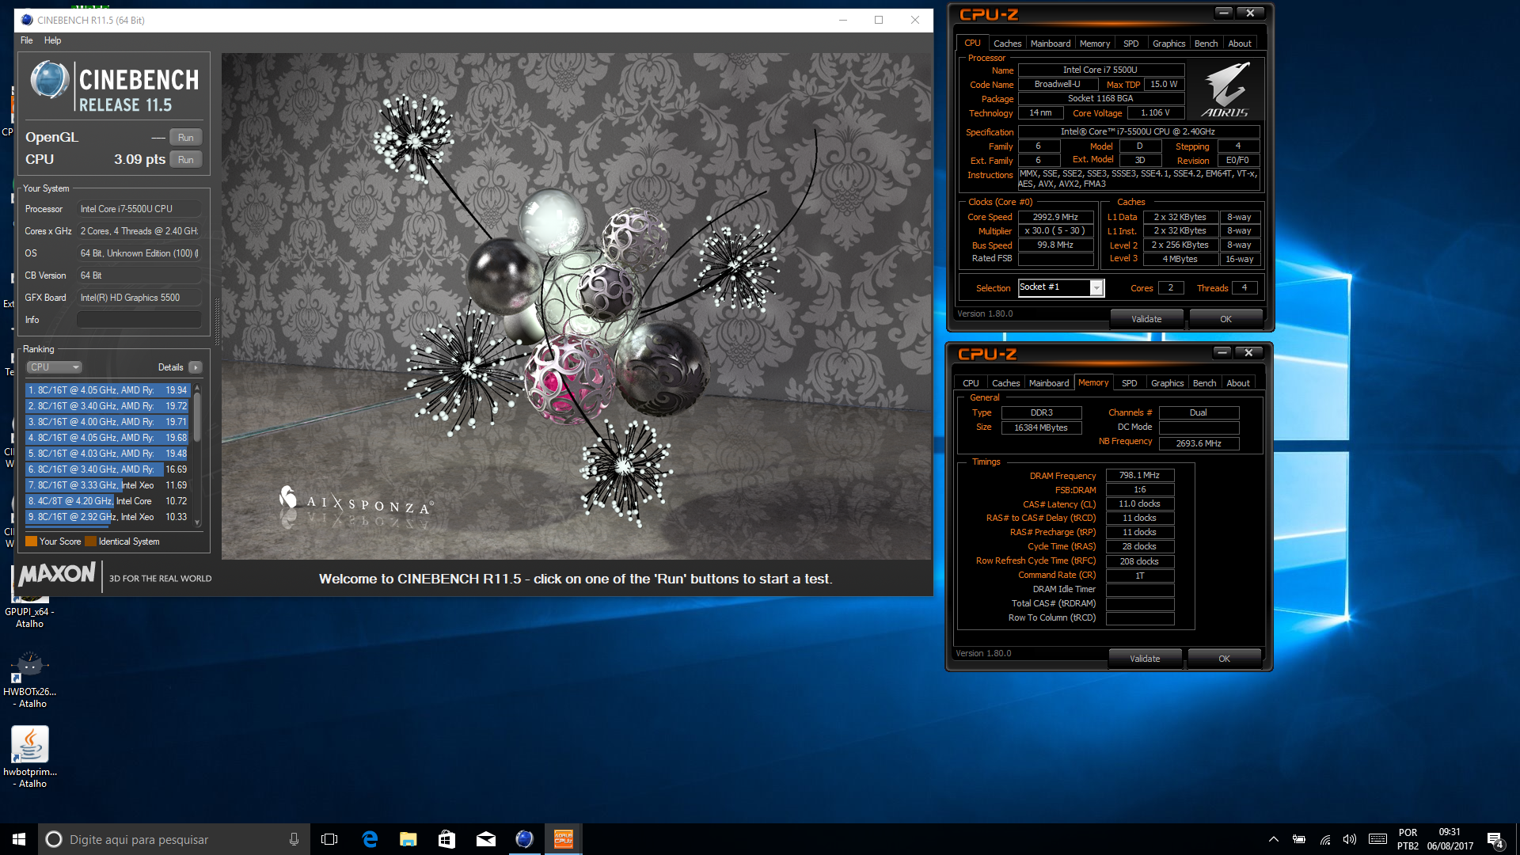1520x855 pixels.
Task: Open the Windows Start menu
Action: coord(19,839)
